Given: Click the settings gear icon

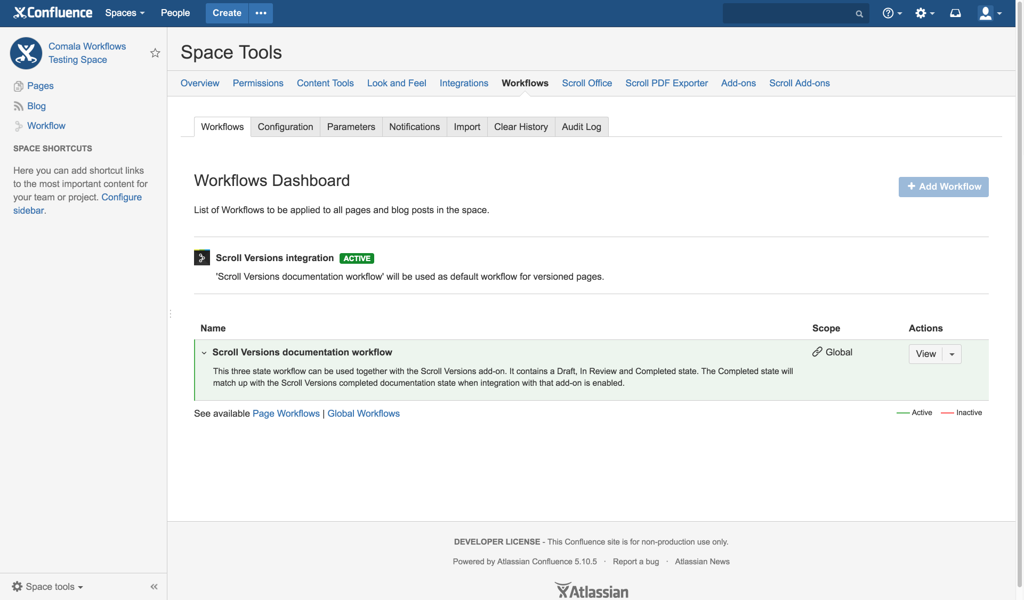Looking at the screenshot, I should click(923, 13).
